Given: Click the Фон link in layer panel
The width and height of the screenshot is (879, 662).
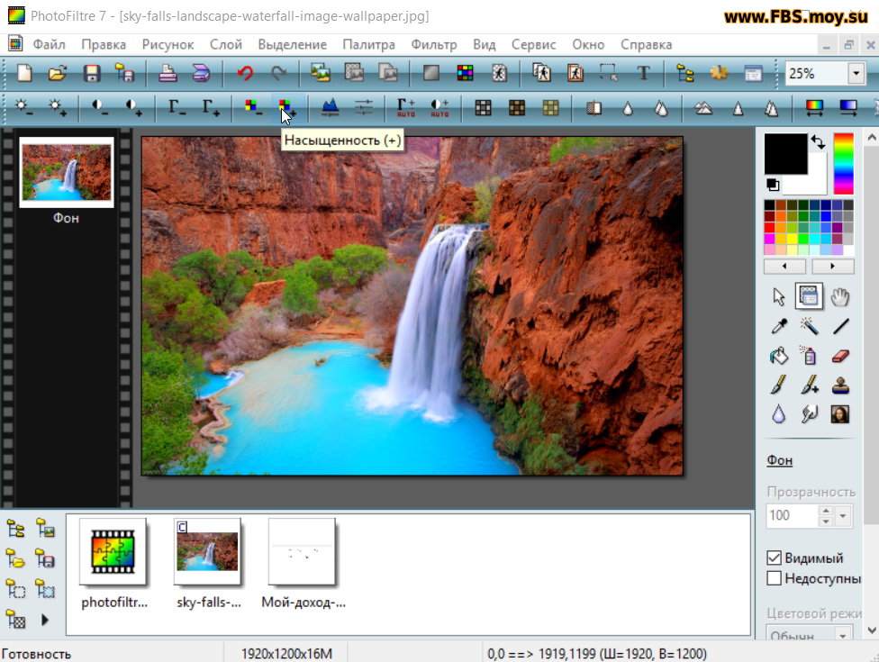Looking at the screenshot, I should pyautogui.click(x=779, y=460).
